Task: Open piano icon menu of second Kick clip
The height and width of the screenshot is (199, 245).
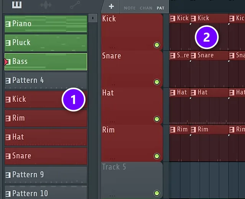Action: pos(193,18)
